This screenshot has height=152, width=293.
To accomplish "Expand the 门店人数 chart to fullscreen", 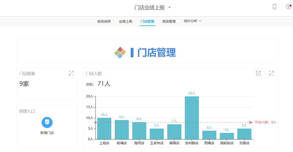I will (x=271, y=73).
